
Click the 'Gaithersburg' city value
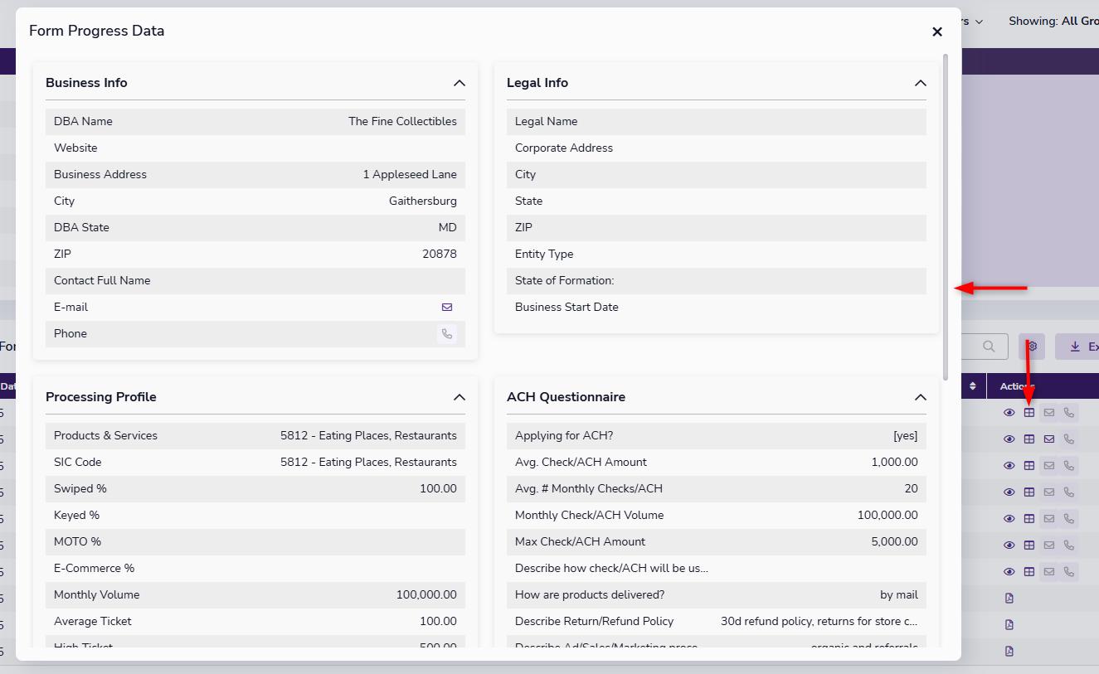tap(423, 201)
